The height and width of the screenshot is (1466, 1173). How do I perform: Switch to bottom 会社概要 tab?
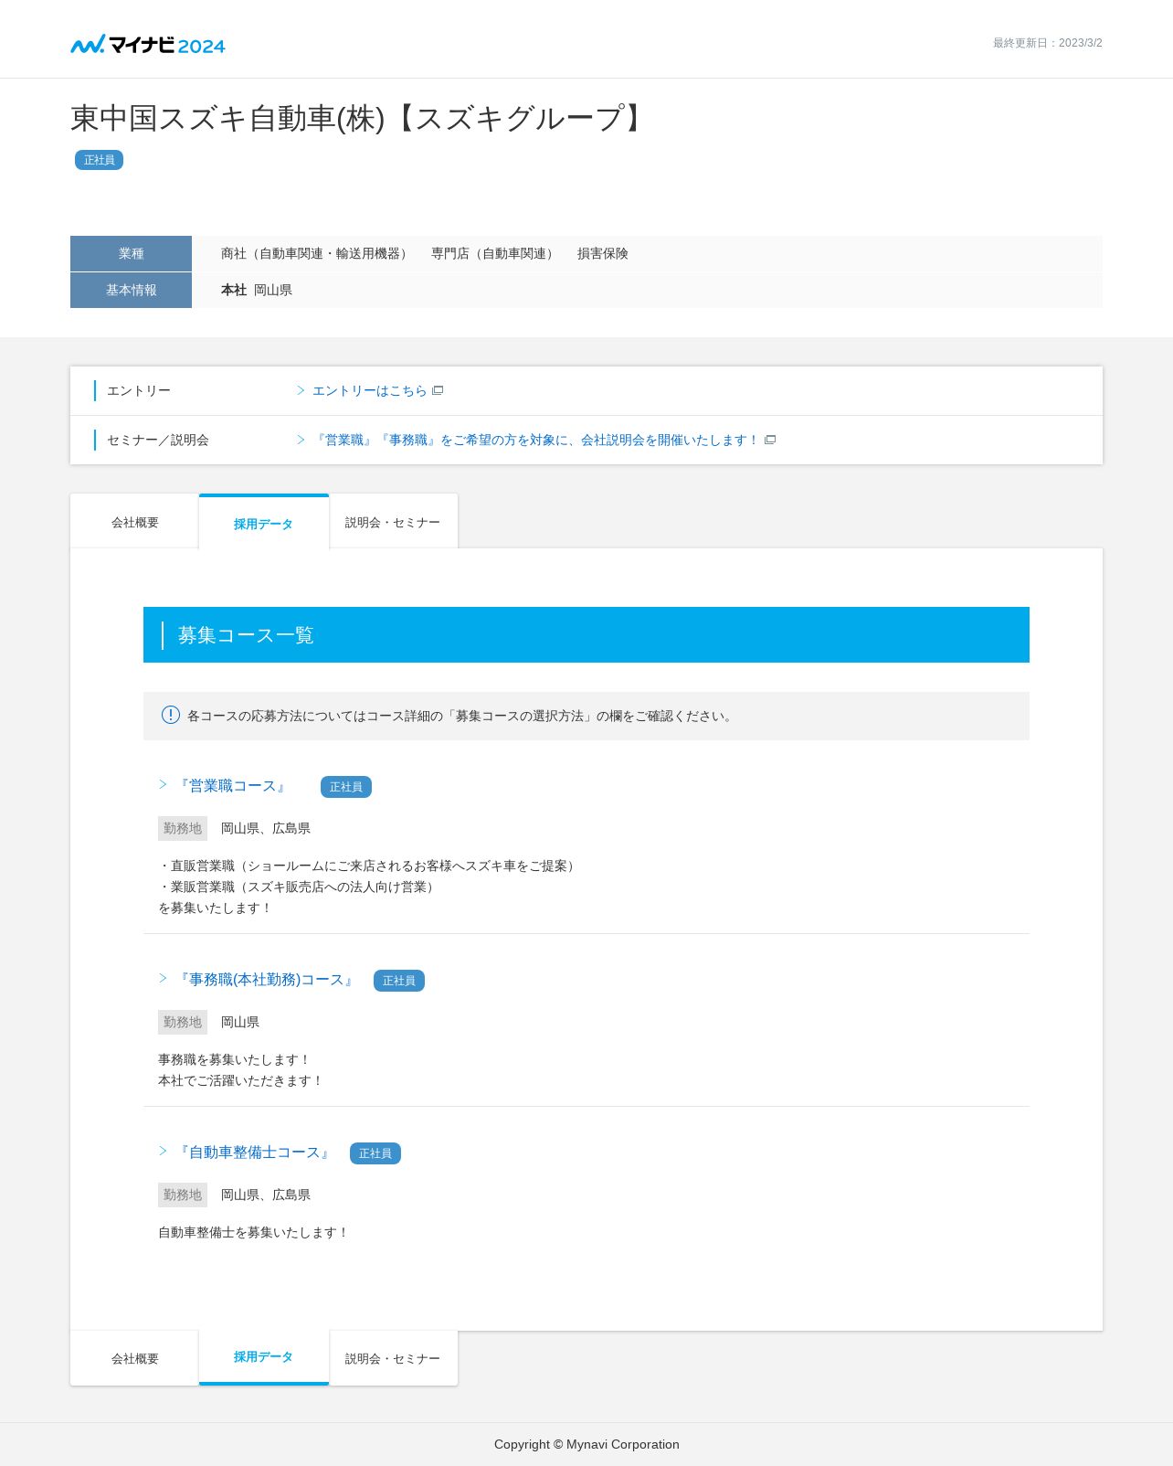click(134, 1358)
